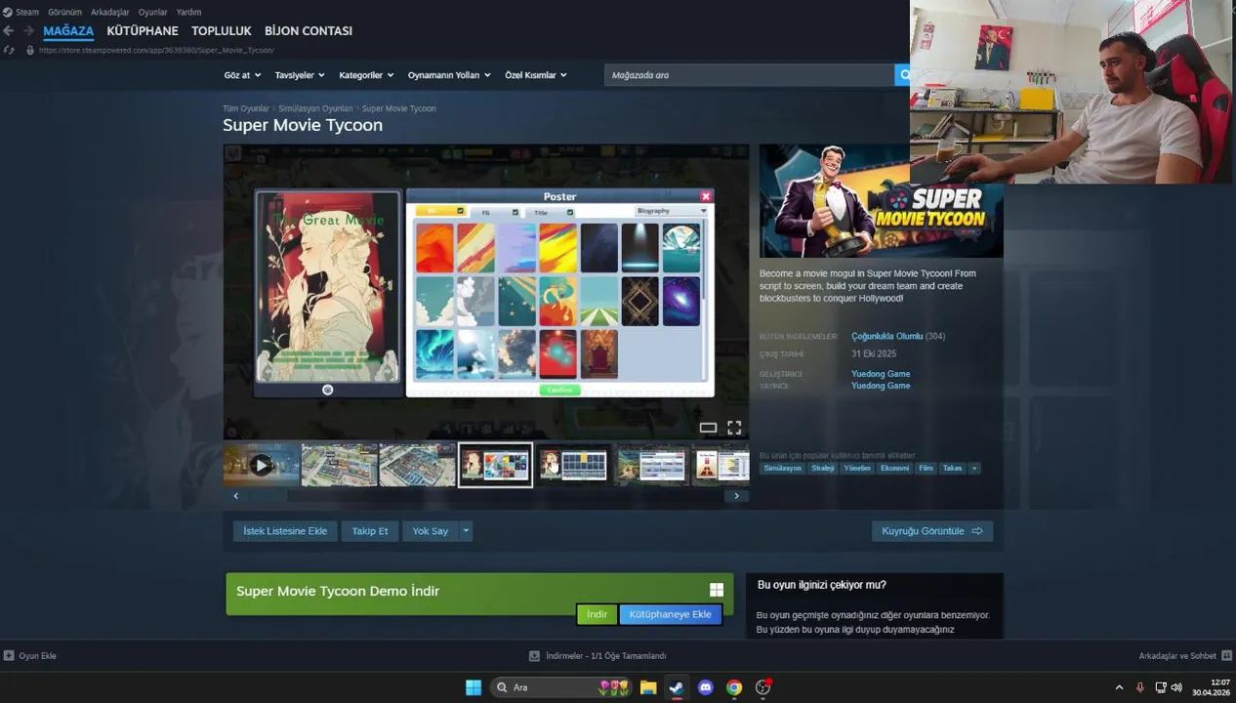The height and width of the screenshot is (703, 1236).
Task: Click the Oyun Ekle plus icon
Action: pos(9,656)
